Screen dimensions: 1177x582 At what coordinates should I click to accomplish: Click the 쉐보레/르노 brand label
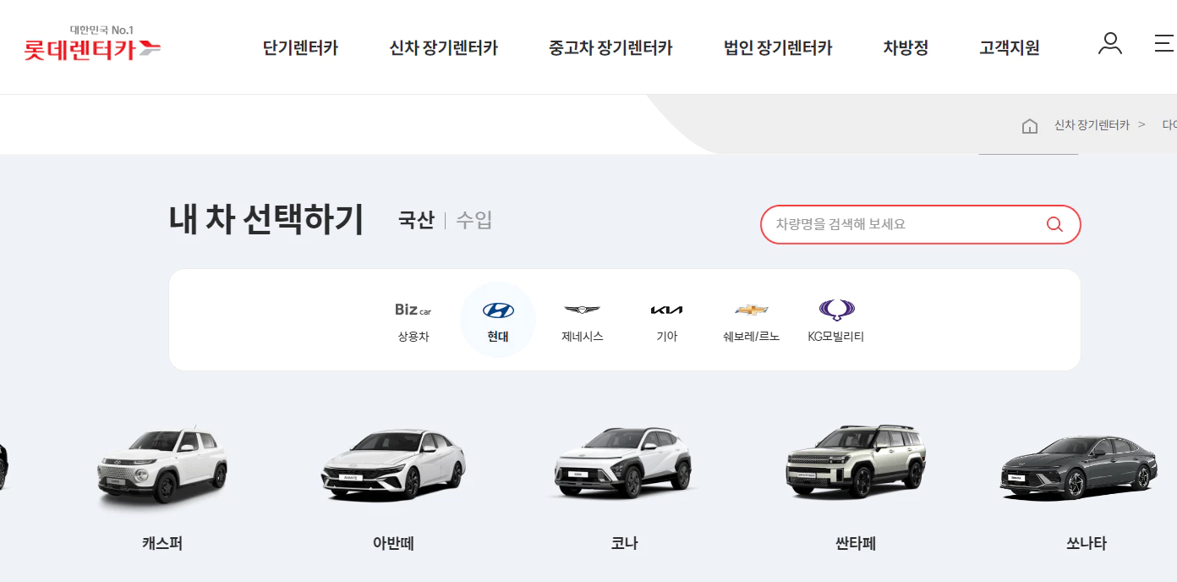click(751, 336)
